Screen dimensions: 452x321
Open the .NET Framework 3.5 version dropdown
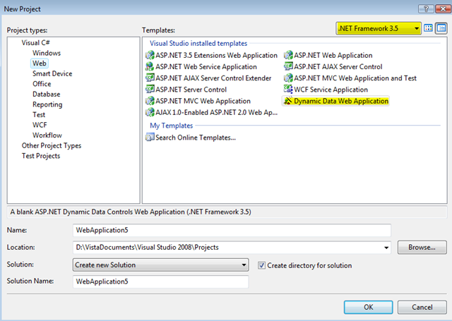379,28
